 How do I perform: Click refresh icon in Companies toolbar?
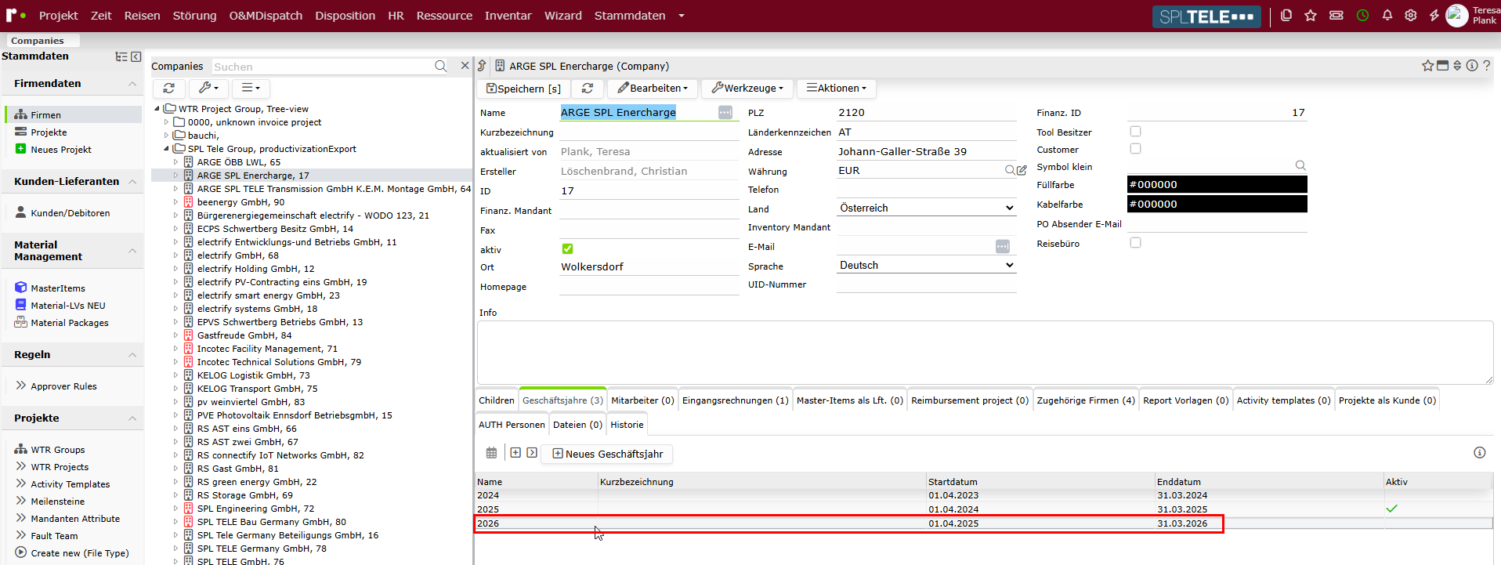point(169,89)
